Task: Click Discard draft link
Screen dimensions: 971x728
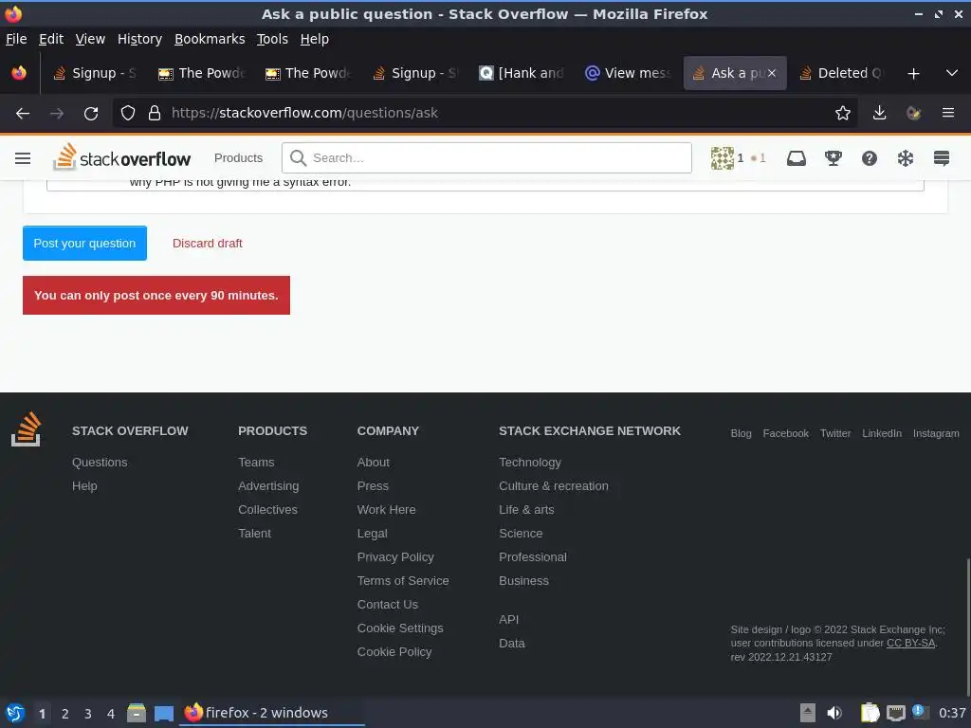Action: [208, 244]
